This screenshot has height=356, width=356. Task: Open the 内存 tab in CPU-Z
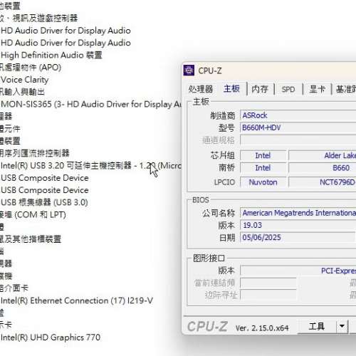260,89
